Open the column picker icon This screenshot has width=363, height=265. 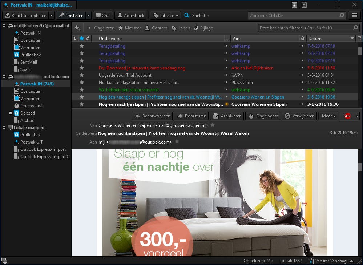click(x=359, y=38)
